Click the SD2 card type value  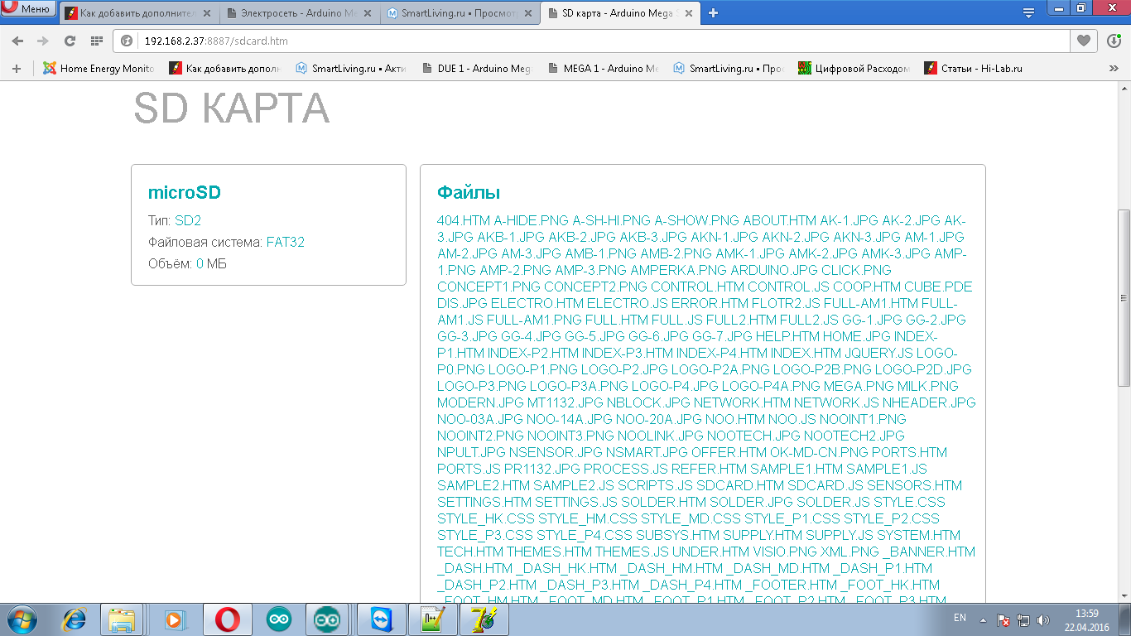point(188,220)
